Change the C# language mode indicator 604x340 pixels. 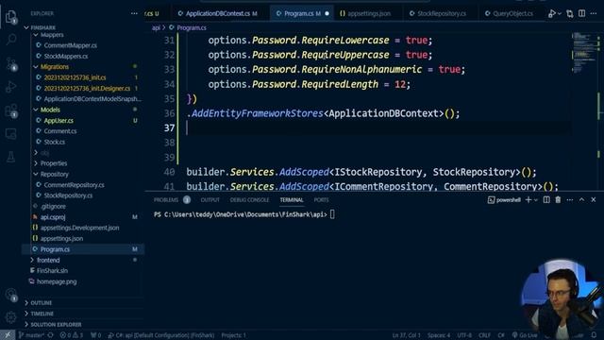coord(501,335)
